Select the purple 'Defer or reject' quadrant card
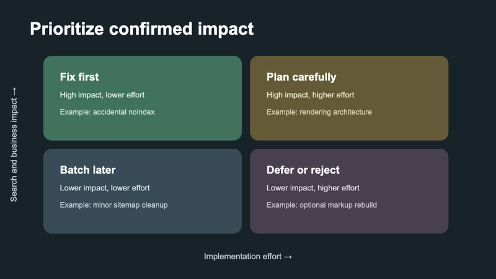Image resolution: width=496 pixels, height=279 pixels. point(349,191)
